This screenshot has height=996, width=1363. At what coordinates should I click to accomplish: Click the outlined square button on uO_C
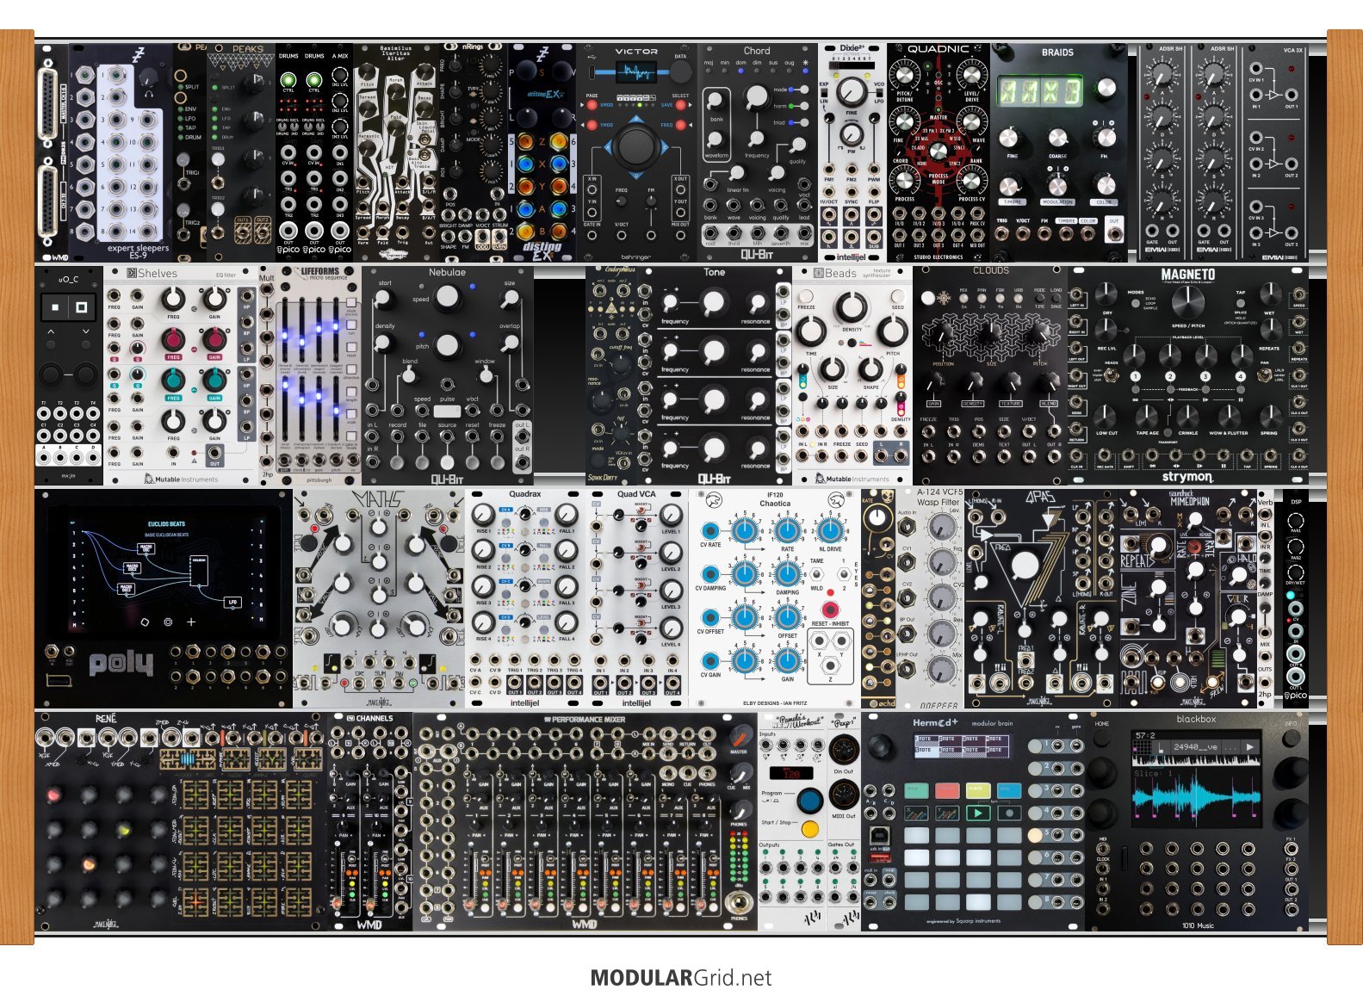tap(81, 306)
